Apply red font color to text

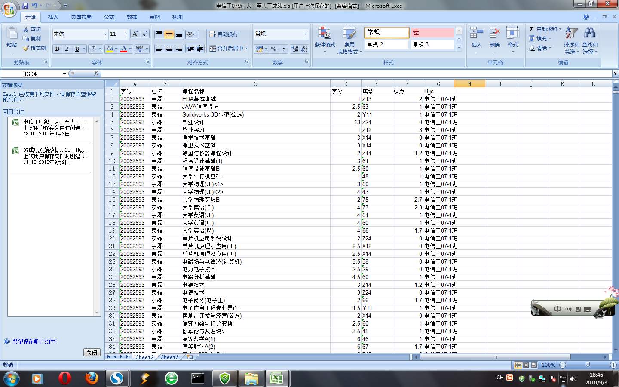tap(124, 49)
